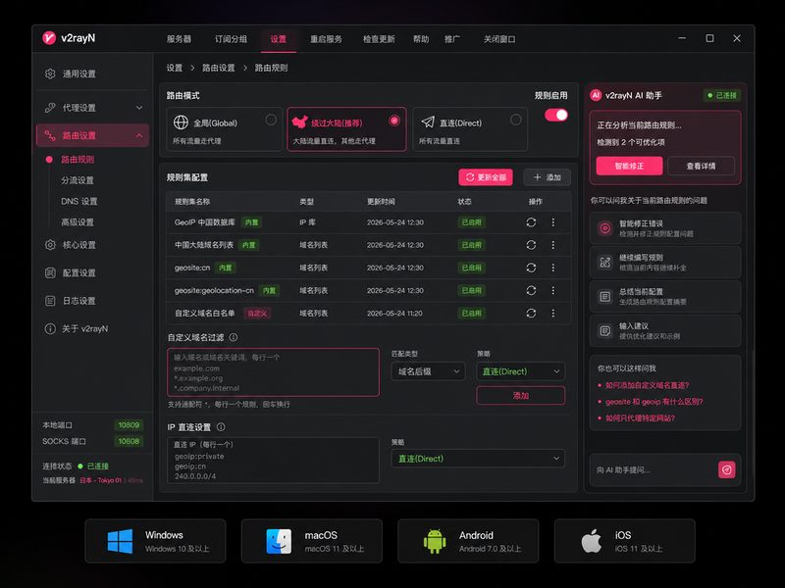Open the IP 直连设置 策略 dropdown

tap(478, 459)
